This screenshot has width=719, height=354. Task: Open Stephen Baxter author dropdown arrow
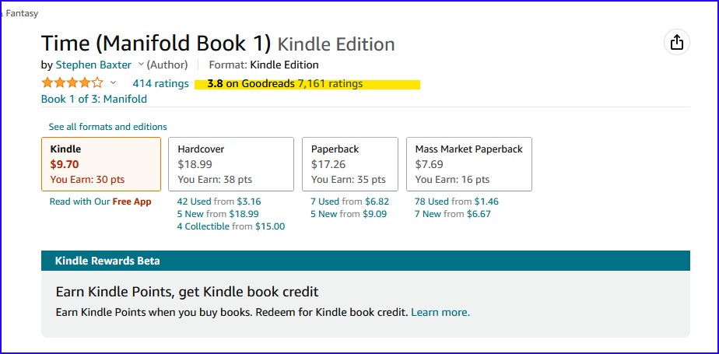[141, 65]
